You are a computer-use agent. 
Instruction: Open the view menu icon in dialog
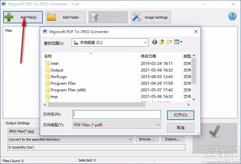coord(178,42)
